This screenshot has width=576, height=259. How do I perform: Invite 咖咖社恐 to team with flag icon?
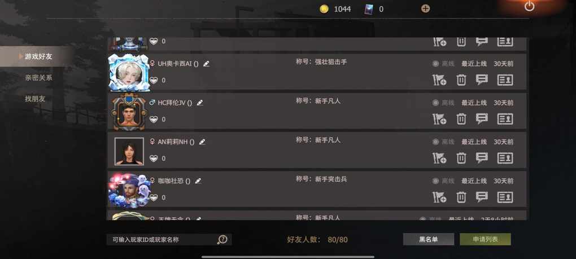coord(439,197)
